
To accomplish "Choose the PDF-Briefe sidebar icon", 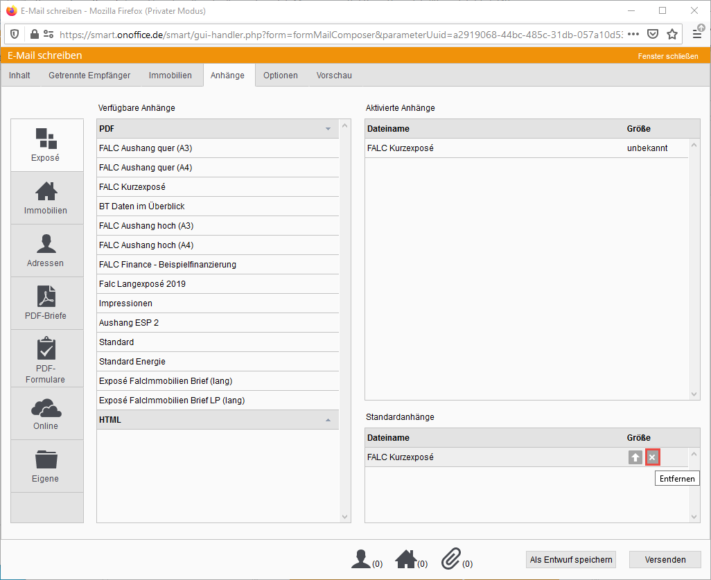I will [x=46, y=303].
